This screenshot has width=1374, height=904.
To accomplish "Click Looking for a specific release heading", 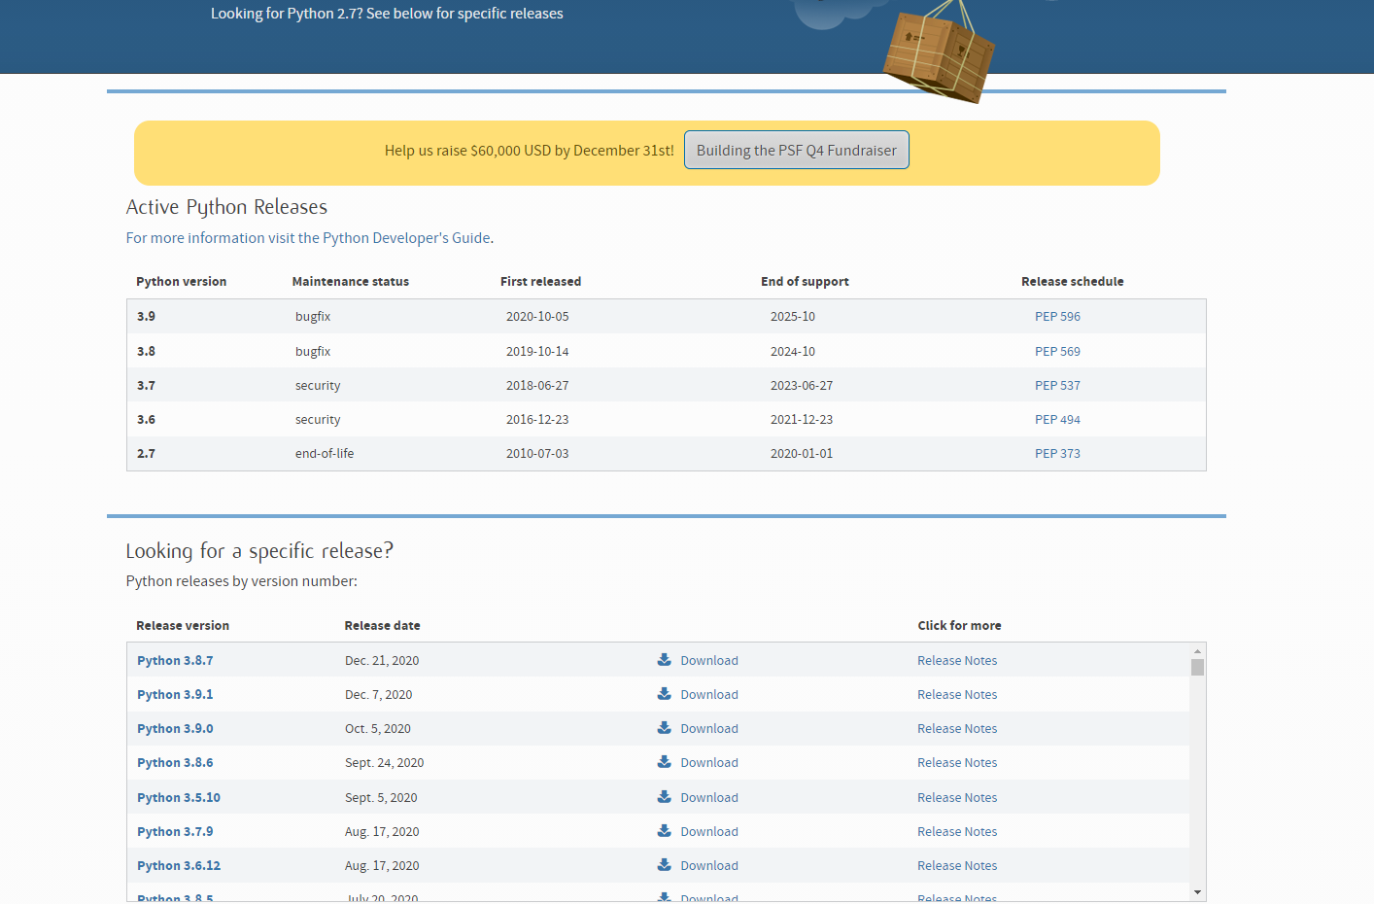I will (x=259, y=551).
